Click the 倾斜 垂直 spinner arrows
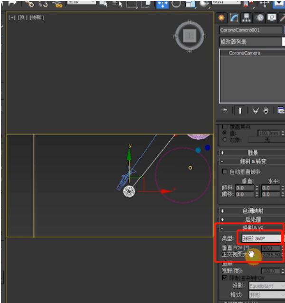 (257, 188)
